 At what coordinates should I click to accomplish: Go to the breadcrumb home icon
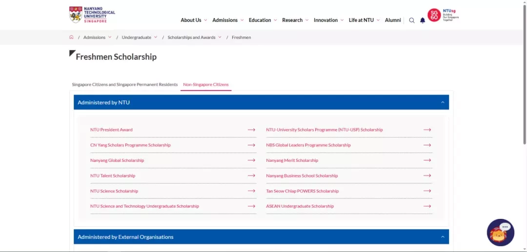point(71,37)
